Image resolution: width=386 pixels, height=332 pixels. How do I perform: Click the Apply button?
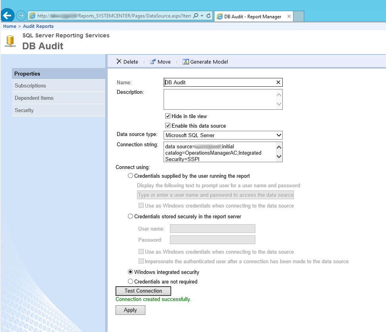[130, 310]
